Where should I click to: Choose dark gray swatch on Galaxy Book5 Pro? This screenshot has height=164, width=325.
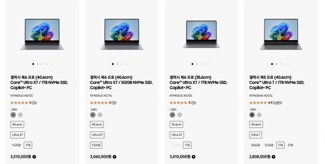252,115
